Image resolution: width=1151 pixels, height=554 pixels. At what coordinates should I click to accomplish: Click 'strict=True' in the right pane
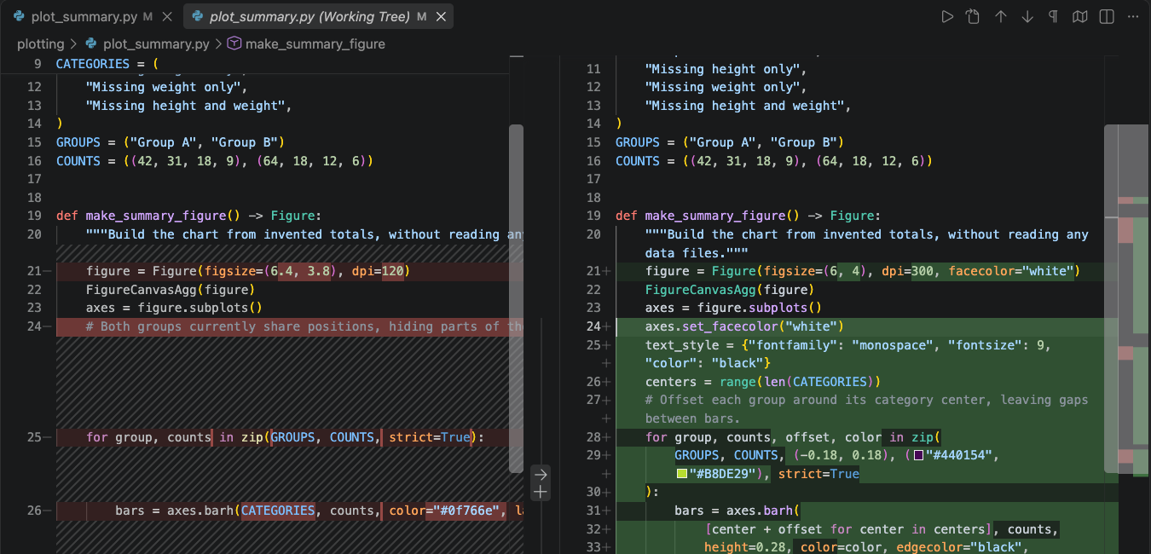818,474
